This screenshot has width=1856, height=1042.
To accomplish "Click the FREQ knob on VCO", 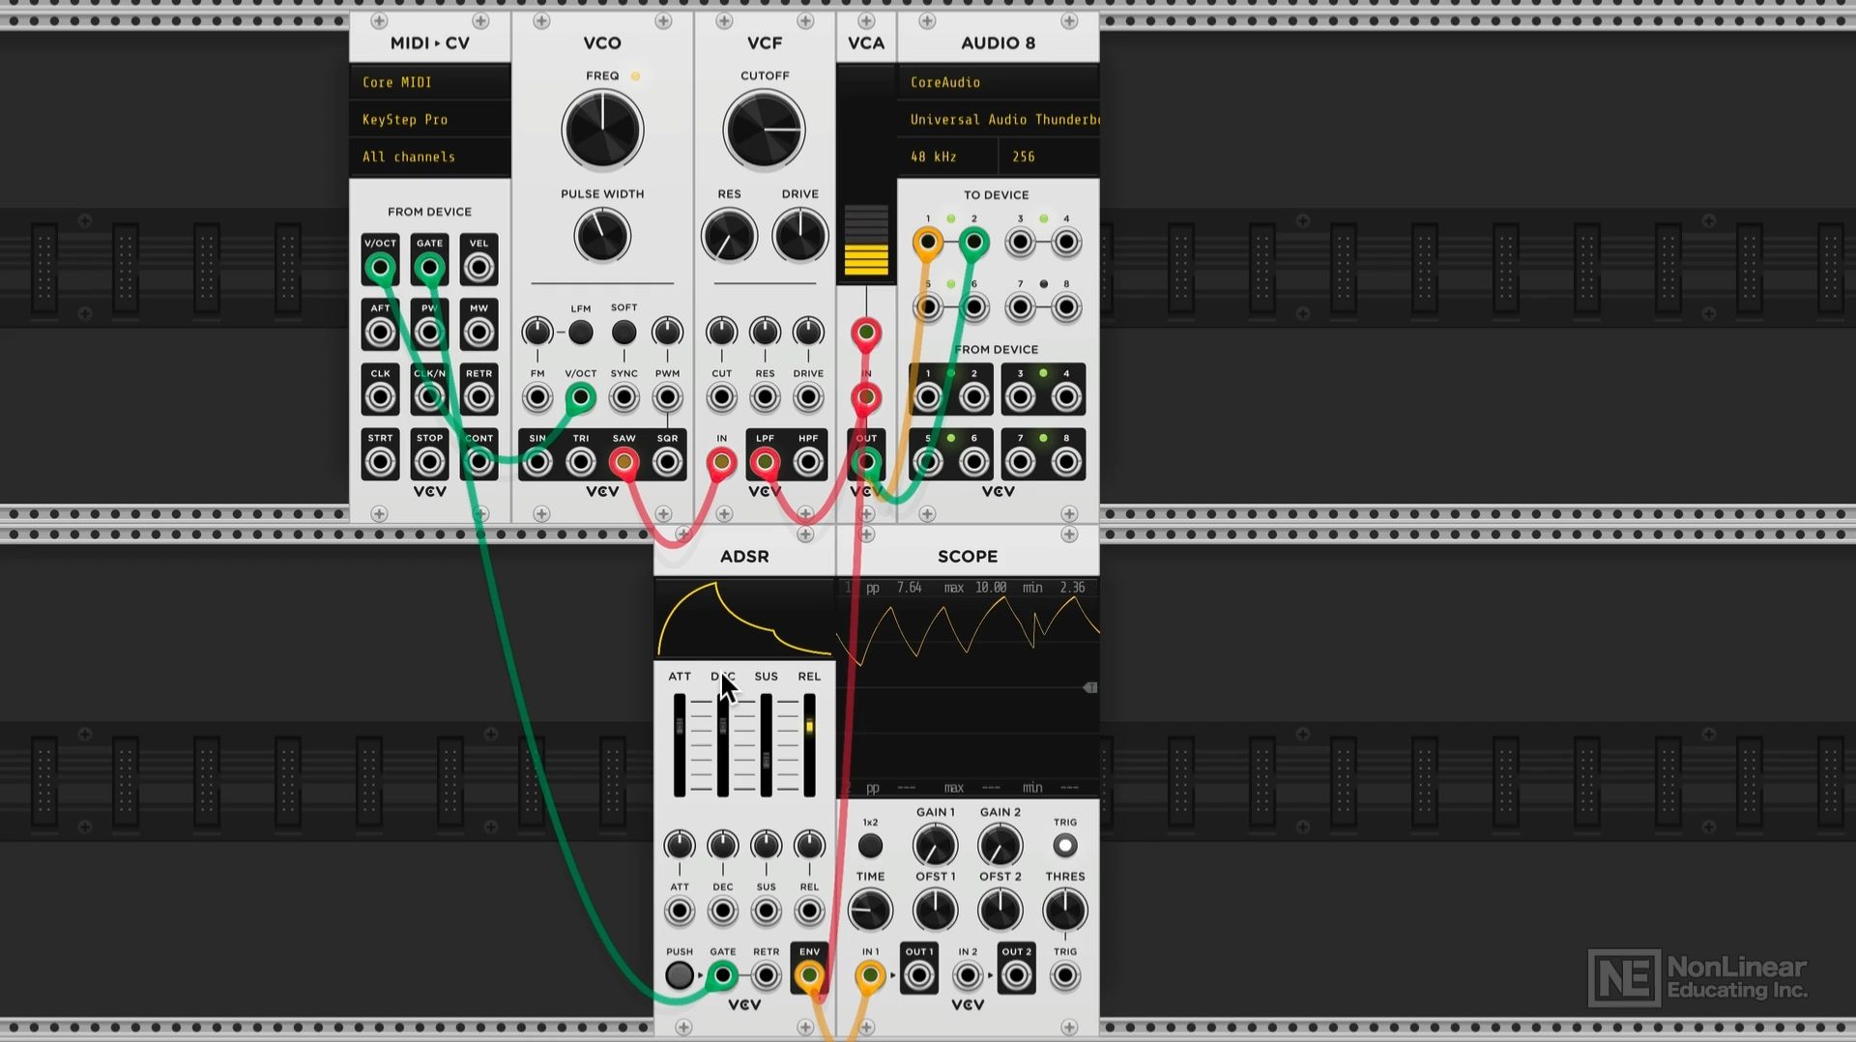I will coord(602,130).
